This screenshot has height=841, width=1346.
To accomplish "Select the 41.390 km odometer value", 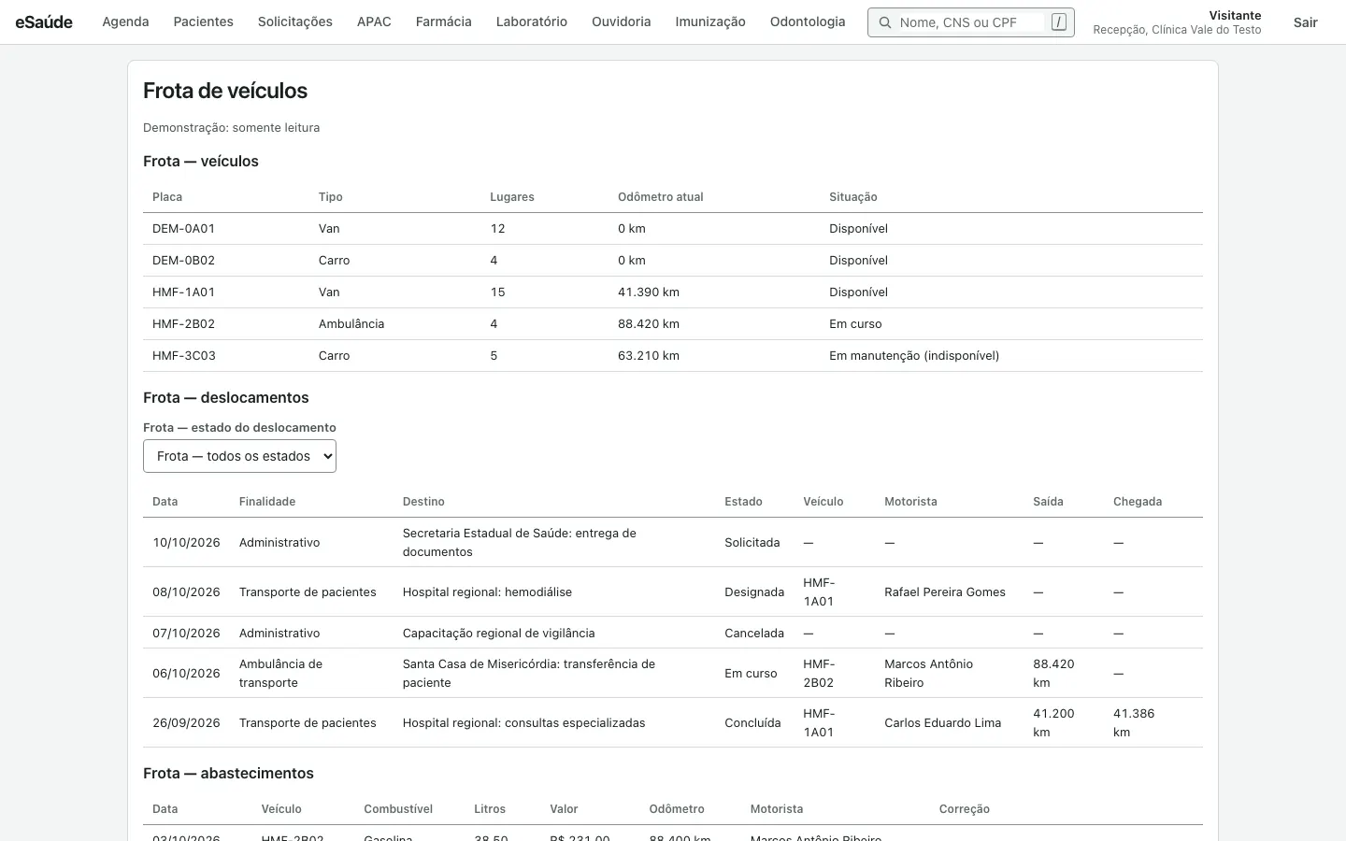I will coord(649,292).
